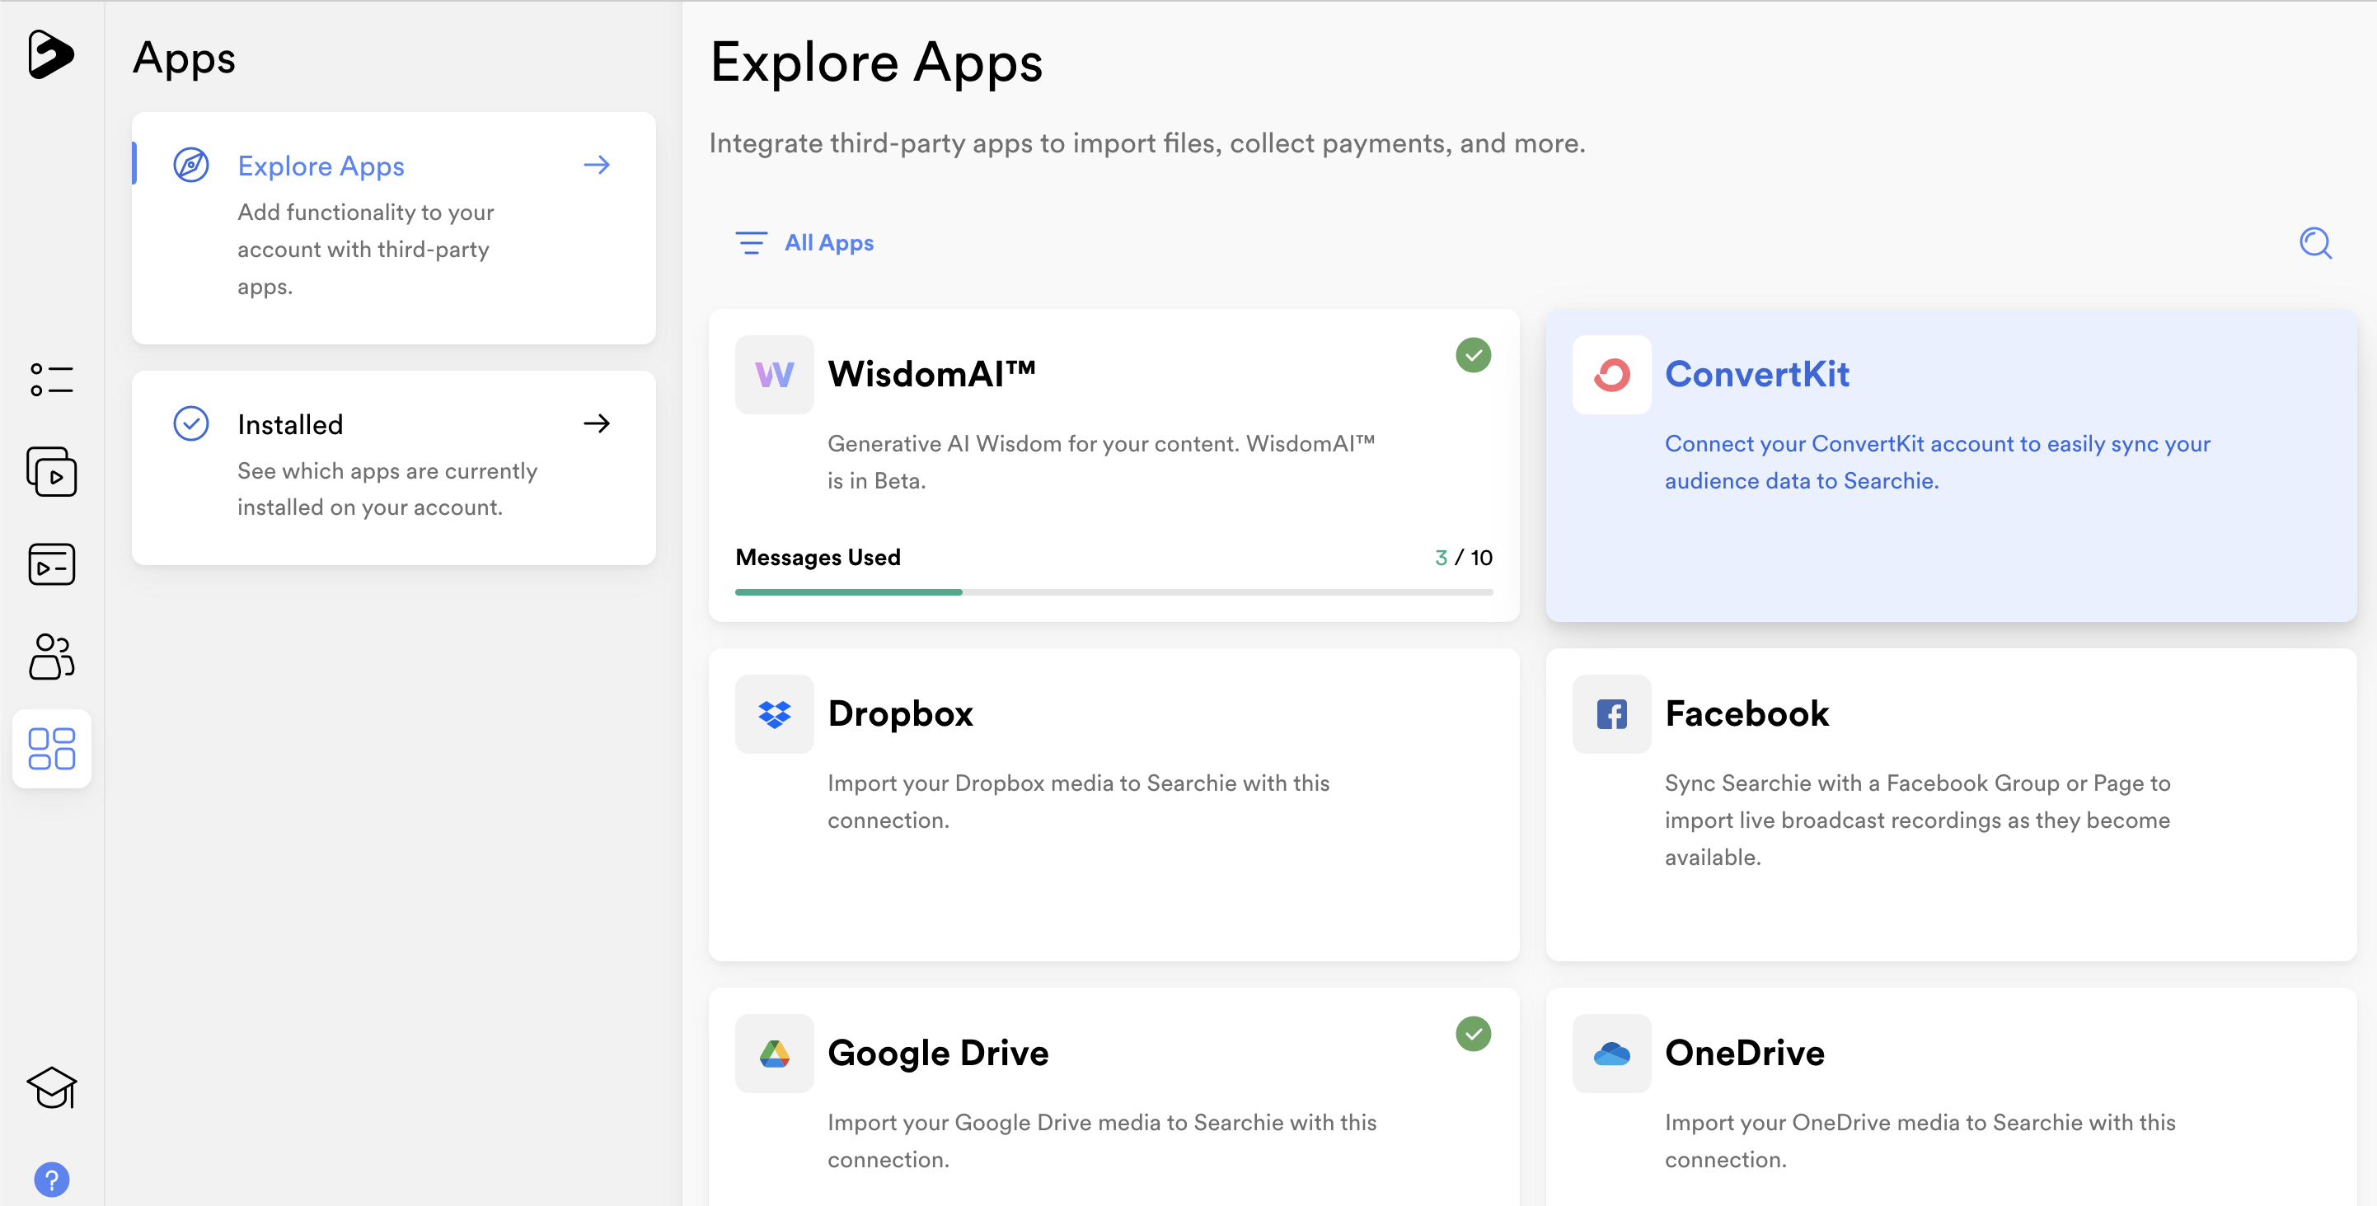Click the OneDrive description text

tap(1920, 1141)
